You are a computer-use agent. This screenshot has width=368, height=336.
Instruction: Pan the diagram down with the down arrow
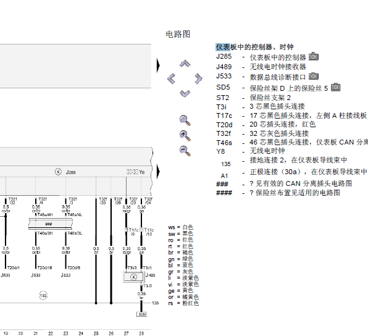(185, 94)
